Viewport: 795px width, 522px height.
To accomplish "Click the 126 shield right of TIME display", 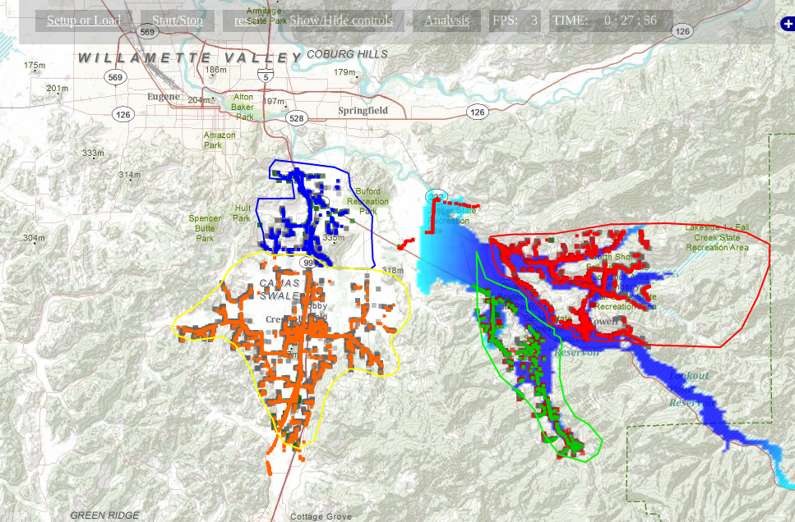I will (x=682, y=31).
